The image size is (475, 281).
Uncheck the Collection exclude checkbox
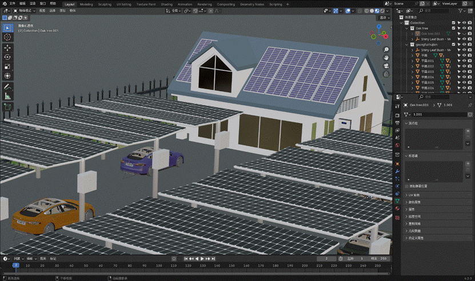point(453,23)
